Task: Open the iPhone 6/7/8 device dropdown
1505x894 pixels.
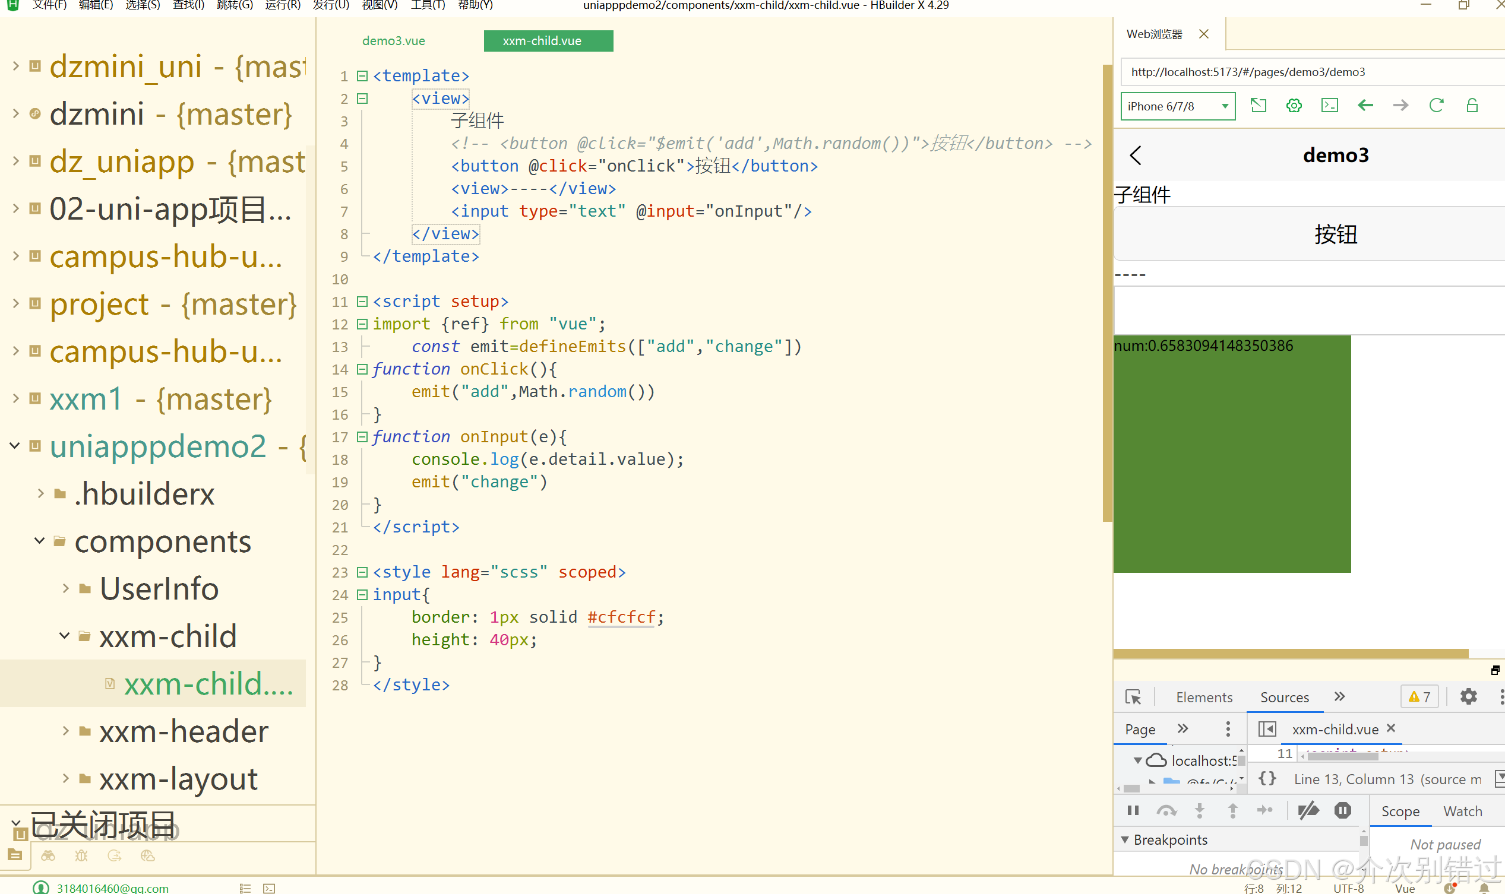Action: (x=1177, y=107)
